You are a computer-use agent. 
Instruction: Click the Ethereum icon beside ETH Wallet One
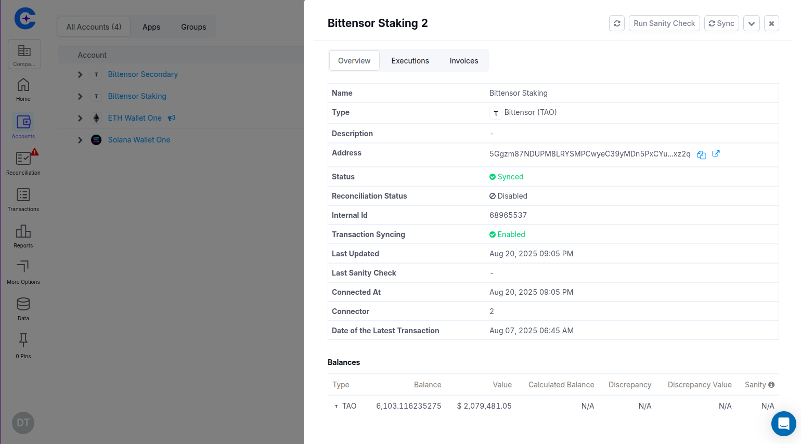click(96, 118)
